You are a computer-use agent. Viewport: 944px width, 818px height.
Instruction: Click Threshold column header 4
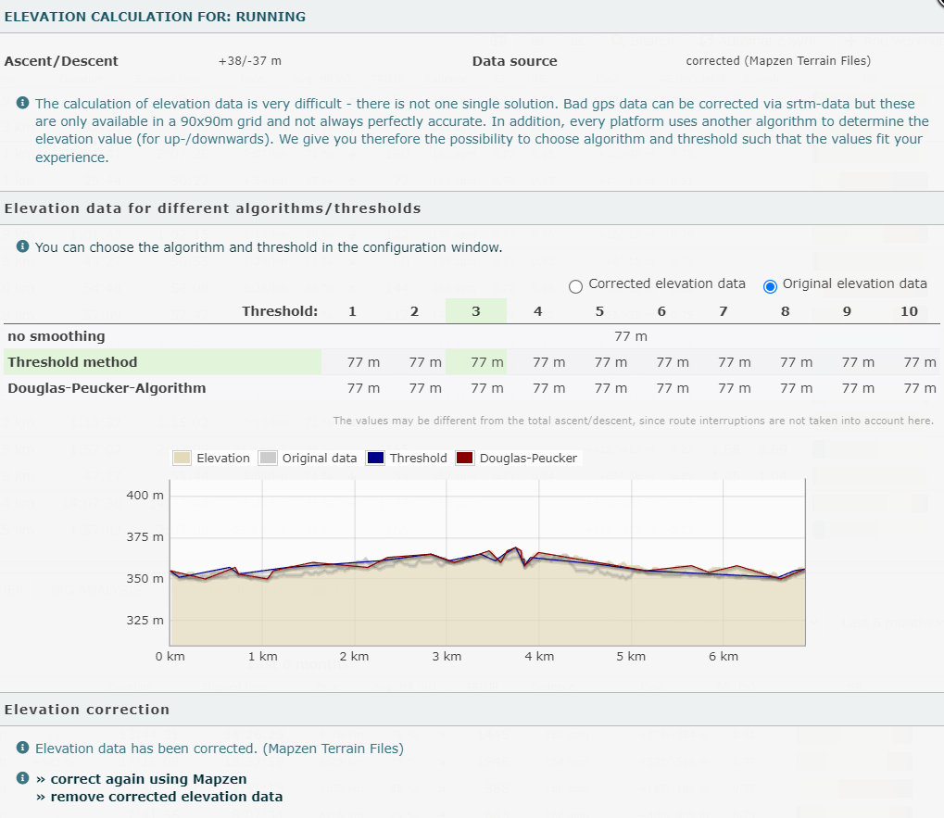point(537,311)
